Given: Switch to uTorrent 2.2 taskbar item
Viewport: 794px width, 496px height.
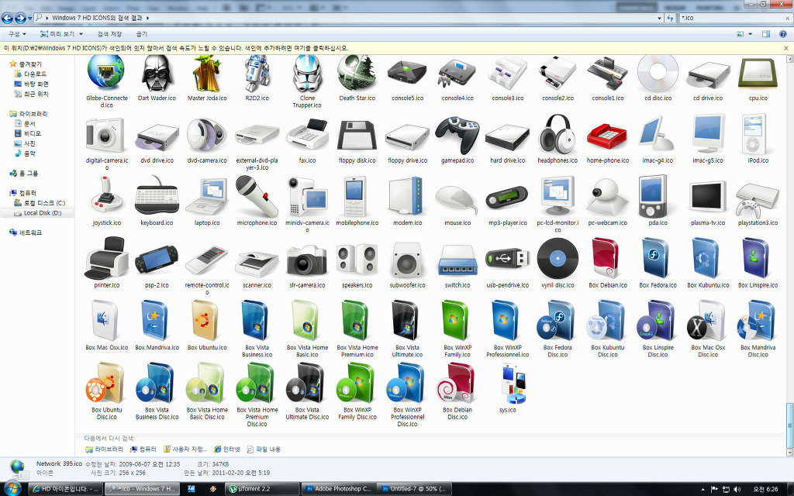Looking at the screenshot, I should pyautogui.click(x=262, y=489).
